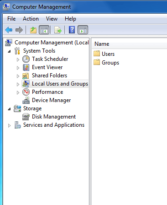This screenshot has height=205, width=167.
Task: Select the Event Viewer label
Action: 47,67
